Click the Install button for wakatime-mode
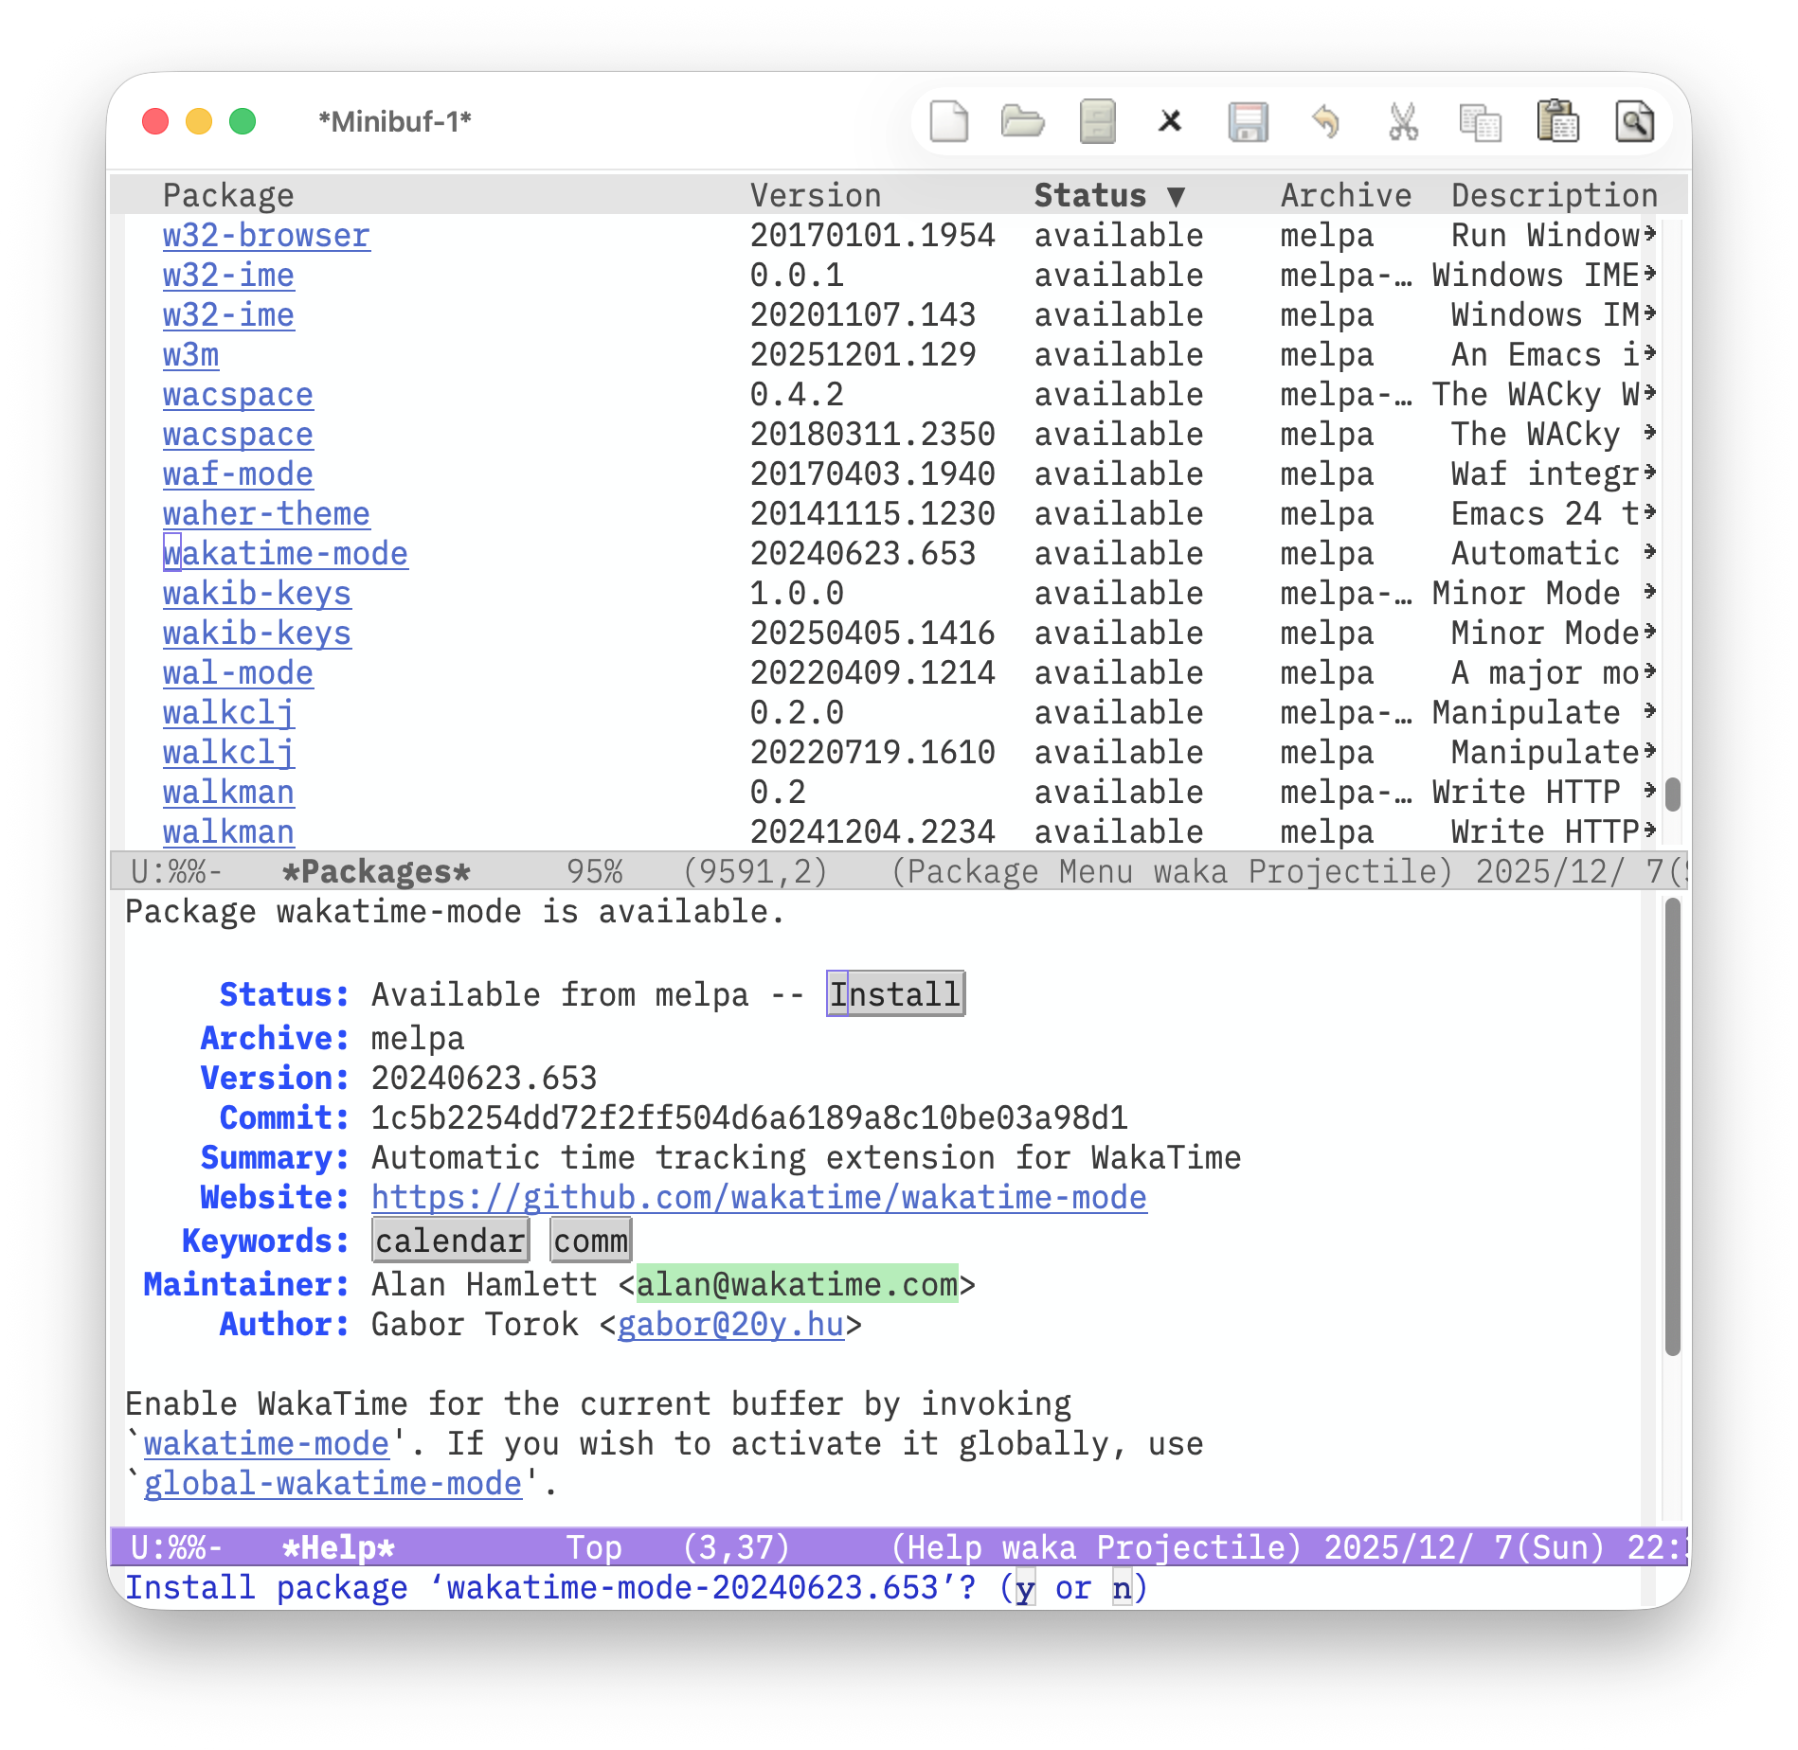The height and width of the screenshot is (1750, 1798). click(x=895, y=994)
